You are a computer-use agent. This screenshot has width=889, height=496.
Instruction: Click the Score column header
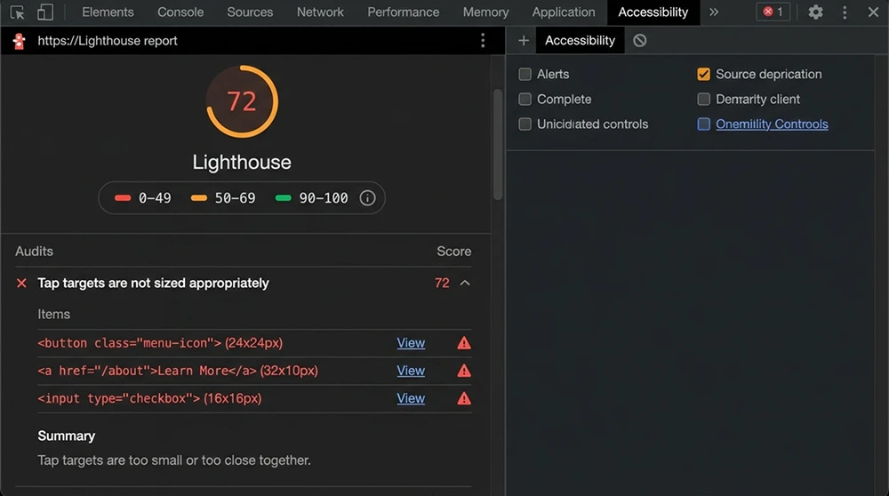click(x=453, y=252)
